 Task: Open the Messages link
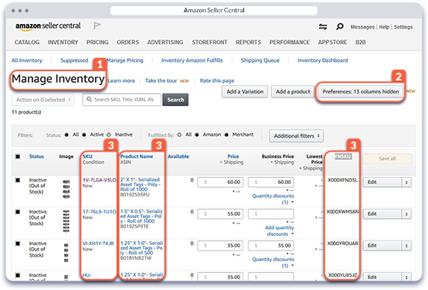point(362,27)
